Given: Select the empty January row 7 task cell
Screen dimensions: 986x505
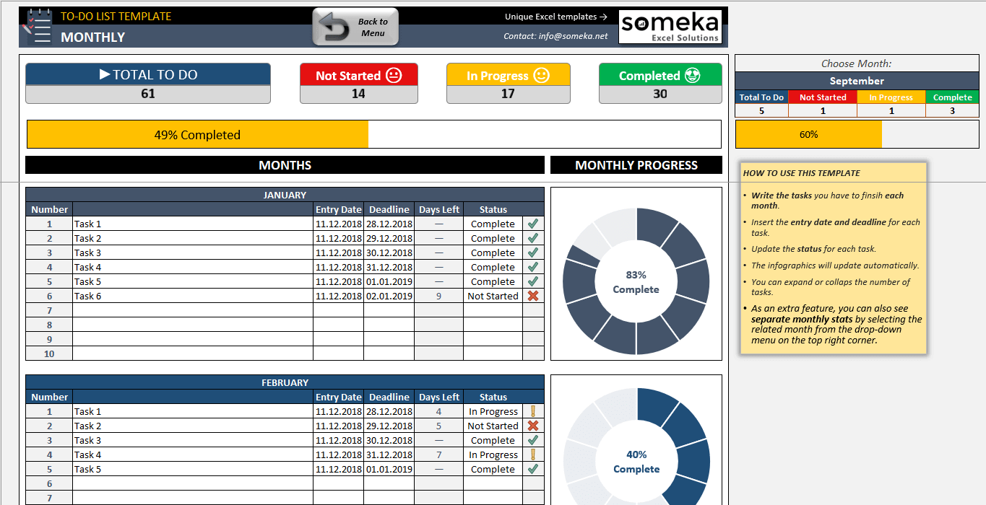Looking at the screenshot, I should tap(193, 310).
